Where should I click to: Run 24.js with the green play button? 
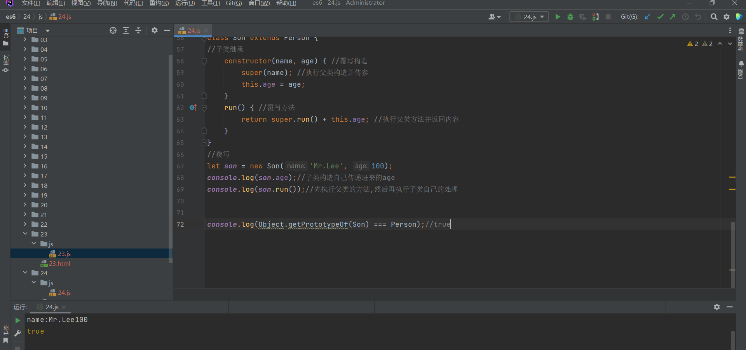pos(558,17)
